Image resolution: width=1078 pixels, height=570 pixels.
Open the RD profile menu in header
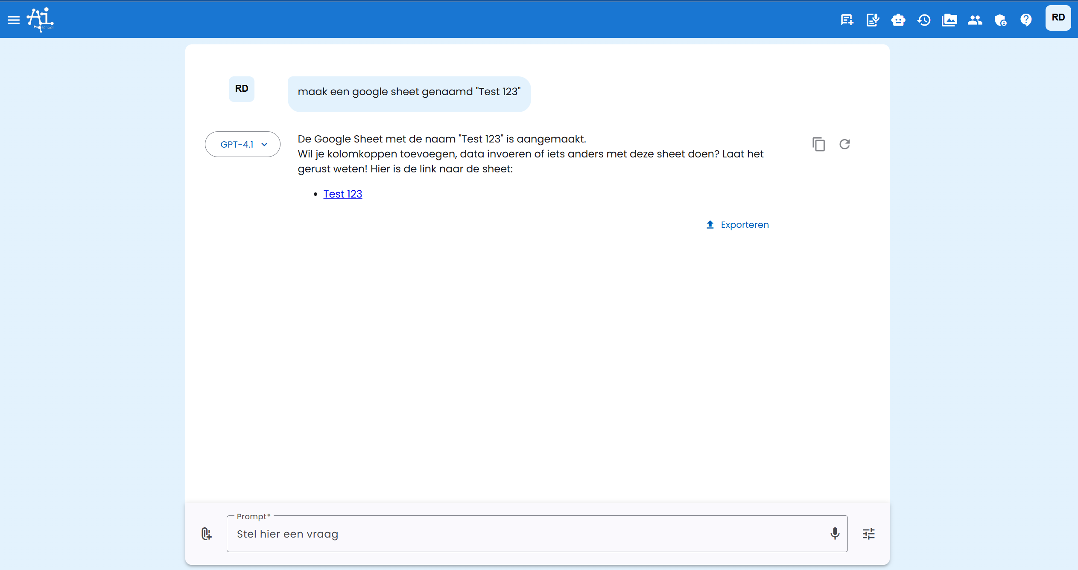1058,18
